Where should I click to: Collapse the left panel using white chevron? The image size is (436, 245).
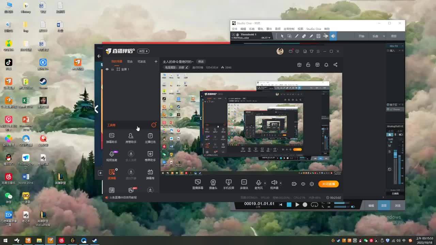(97, 109)
